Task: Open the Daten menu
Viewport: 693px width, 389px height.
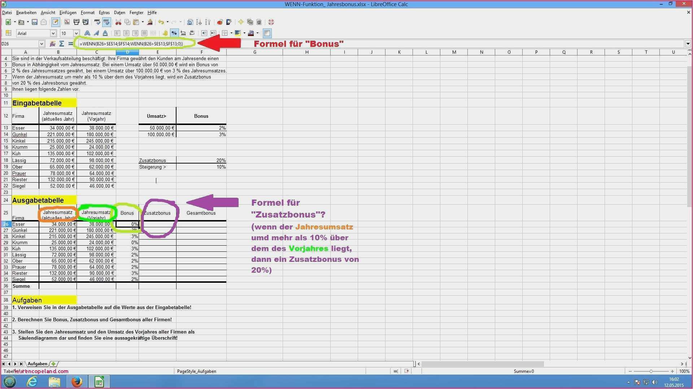Action: (119, 13)
